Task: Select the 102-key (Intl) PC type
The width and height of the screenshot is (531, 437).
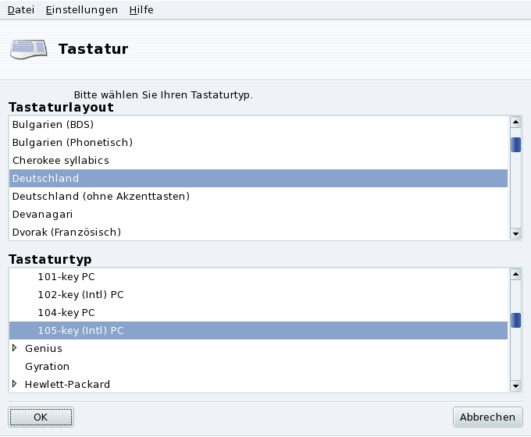Action: pos(80,294)
